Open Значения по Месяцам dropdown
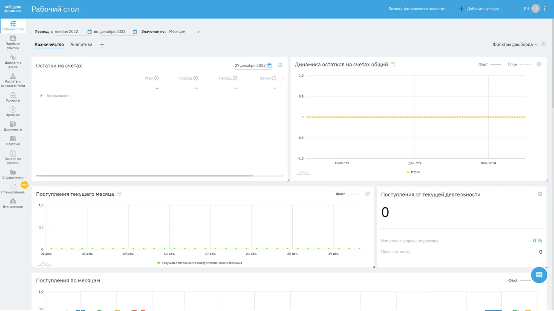The height and width of the screenshot is (311, 554). click(184, 32)
